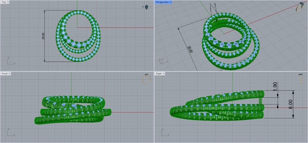Click the XY axis icon in Top viewport
308x143 pixels.
tap(11, 61)
